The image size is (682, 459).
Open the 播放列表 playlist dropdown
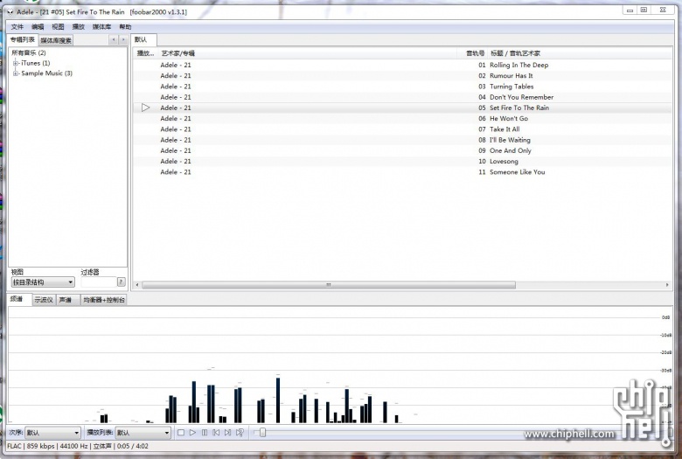point(143,433)
